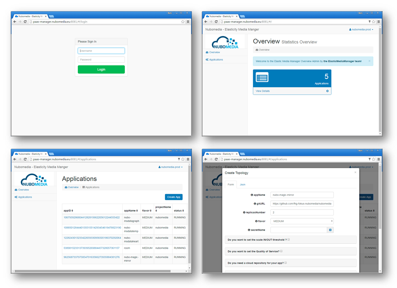The height and width of the screenshot is (288, 397).
Task: Click the back arrow in the login page browser
Action: click(x=15, y=22)
